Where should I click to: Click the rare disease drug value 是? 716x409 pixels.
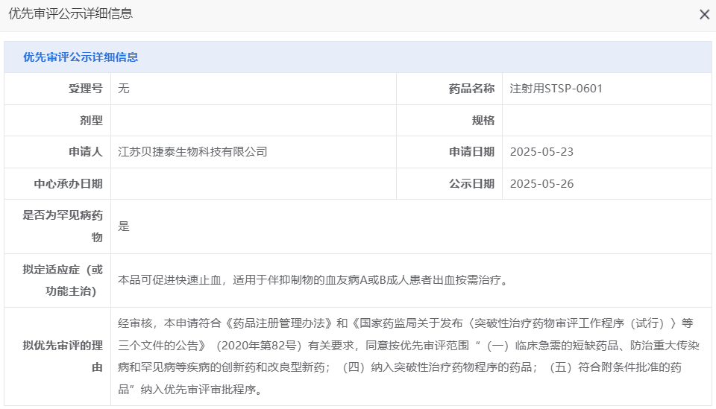click(x=124, y=226)
